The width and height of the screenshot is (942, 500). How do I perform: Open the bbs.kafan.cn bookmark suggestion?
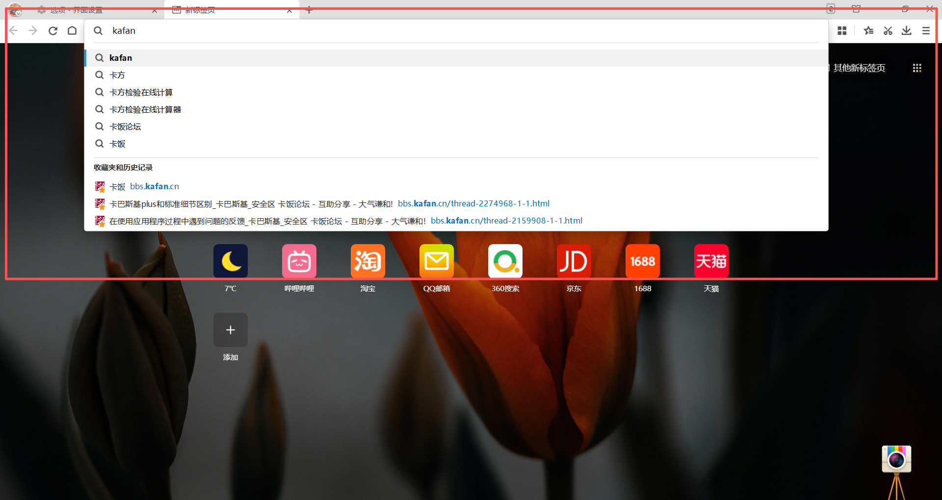[x=154, y=187]
